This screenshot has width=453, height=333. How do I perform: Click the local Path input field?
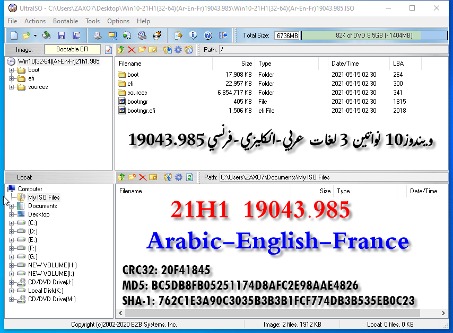[x=334, y=177]
